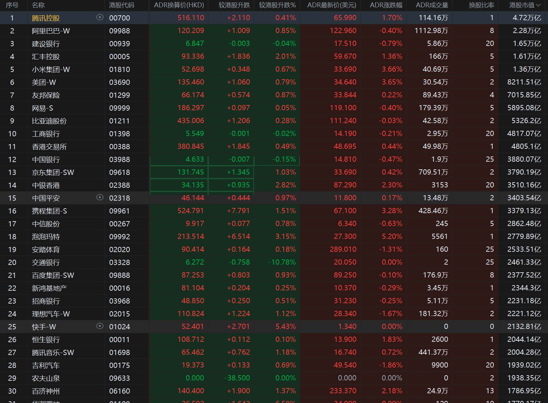Image resolution: width=548 pixels, height=403 pixels.
Task: Select the 快手-W stock name
Action: pyautogui.click(x=44, y=327)
